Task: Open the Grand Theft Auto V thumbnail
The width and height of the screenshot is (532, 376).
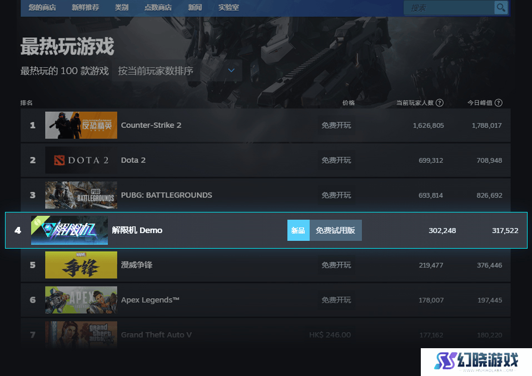Action: click(x=81, y=335)
